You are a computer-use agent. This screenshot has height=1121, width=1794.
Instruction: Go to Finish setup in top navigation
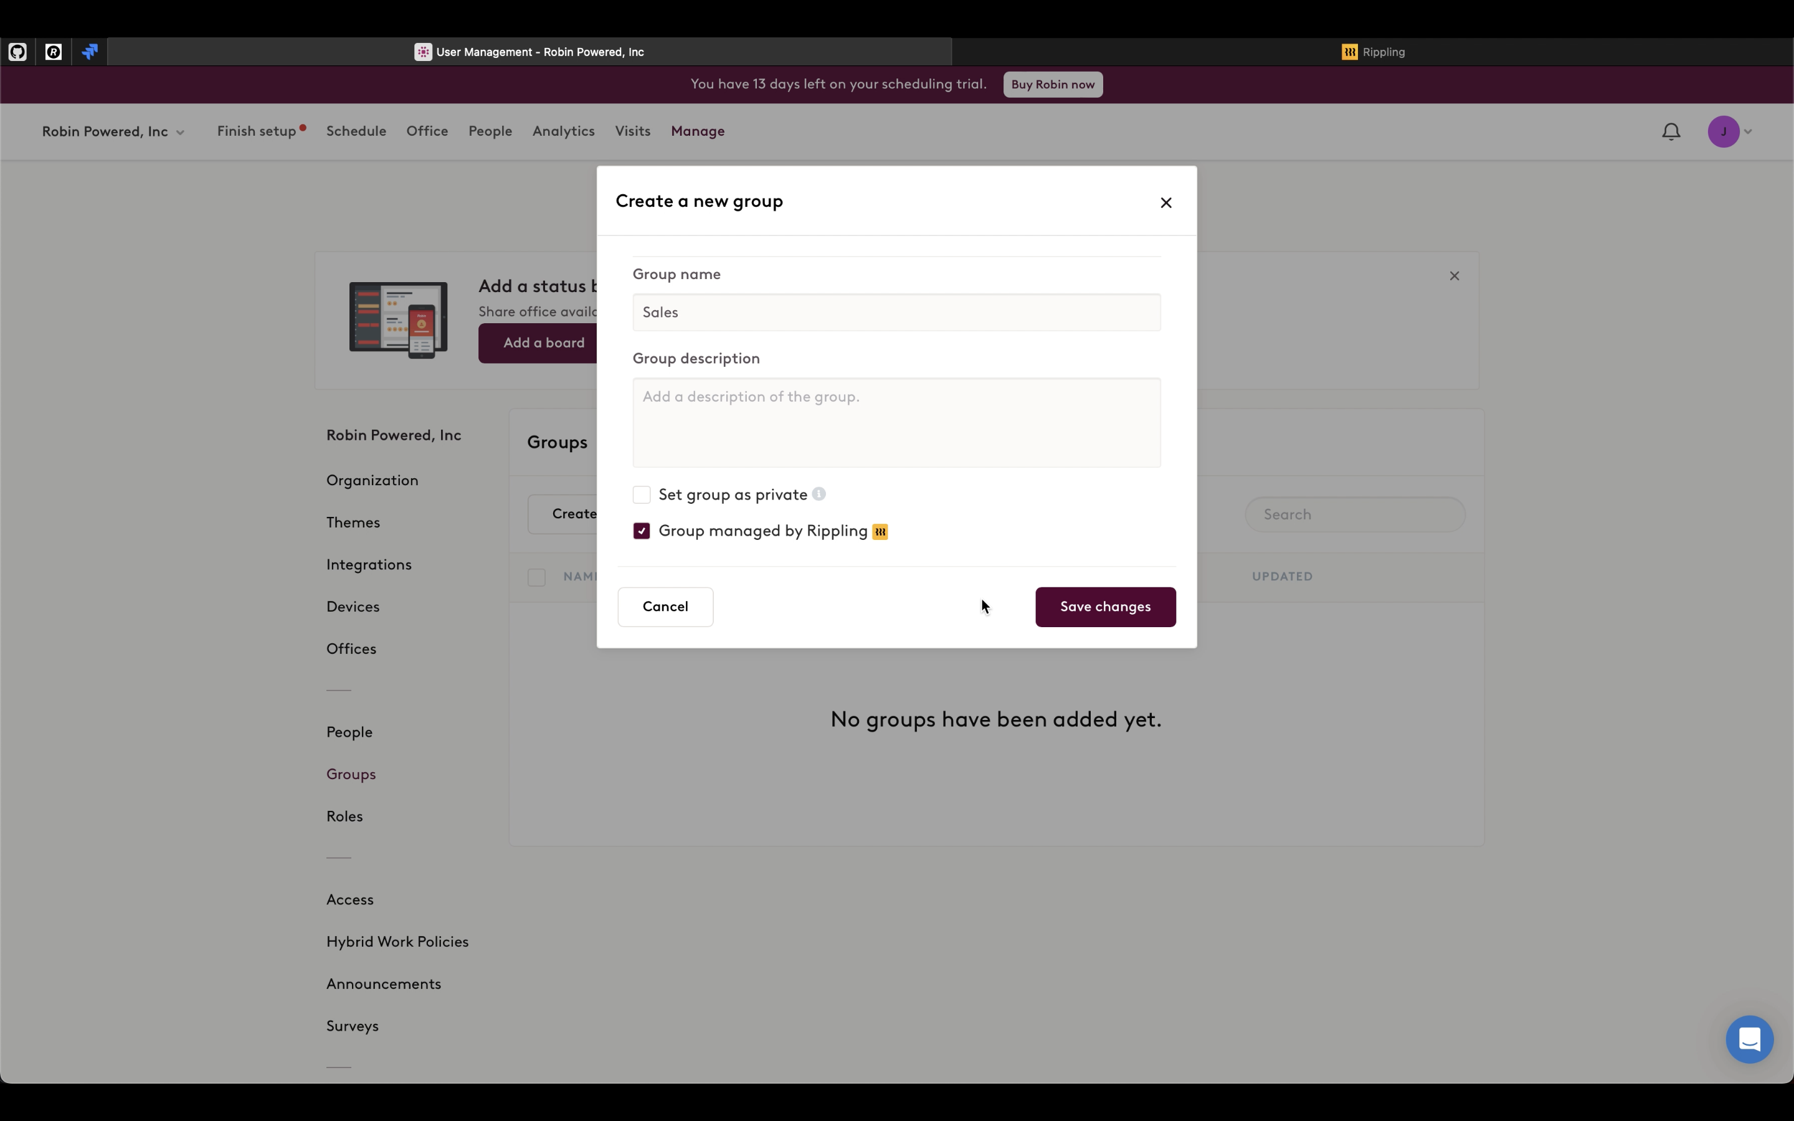click(257, 131)
